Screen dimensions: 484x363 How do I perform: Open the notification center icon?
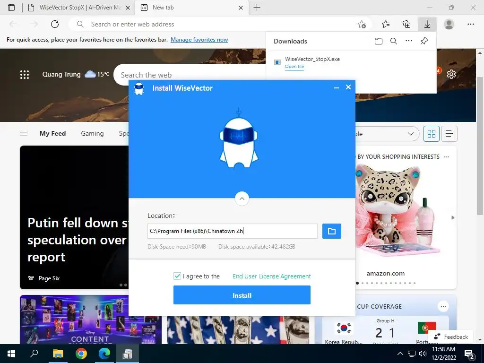469,354
